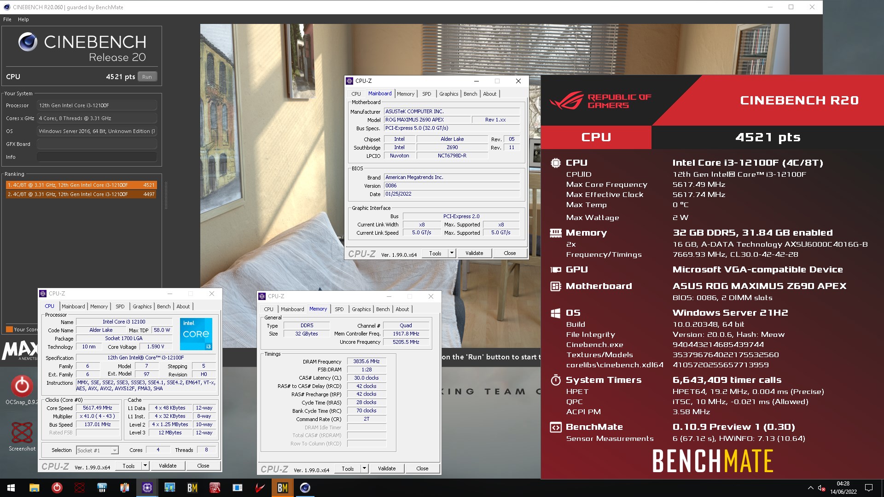Open the Windows Start menu

tap(11, 488)
